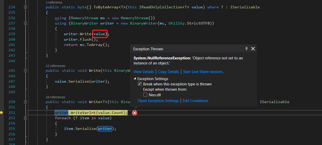Click Edit Conditions link
The height and width of the screenshot is (145, 322).
[196, 101]
